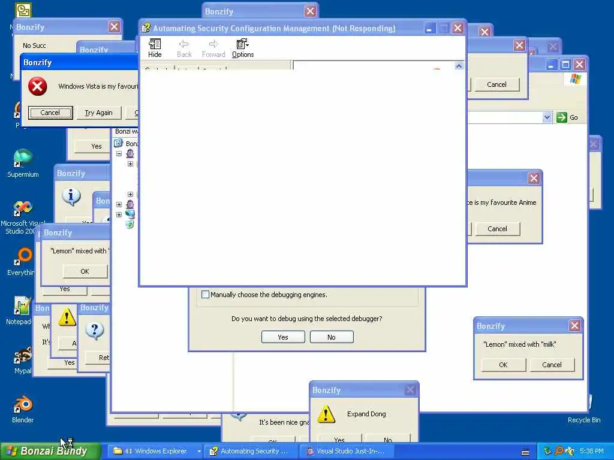Click the first purple gorilla icon in folder tree
The height and width of the screenshot is (460, 614).
click(x=130, y=153)
